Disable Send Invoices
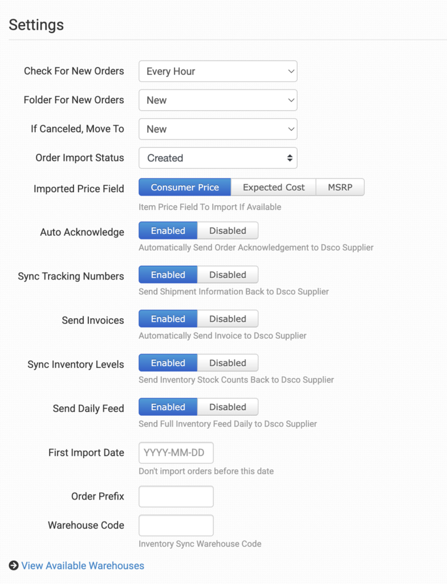Image resolution: width=447 pixels, height=584 pixels. 227,319
